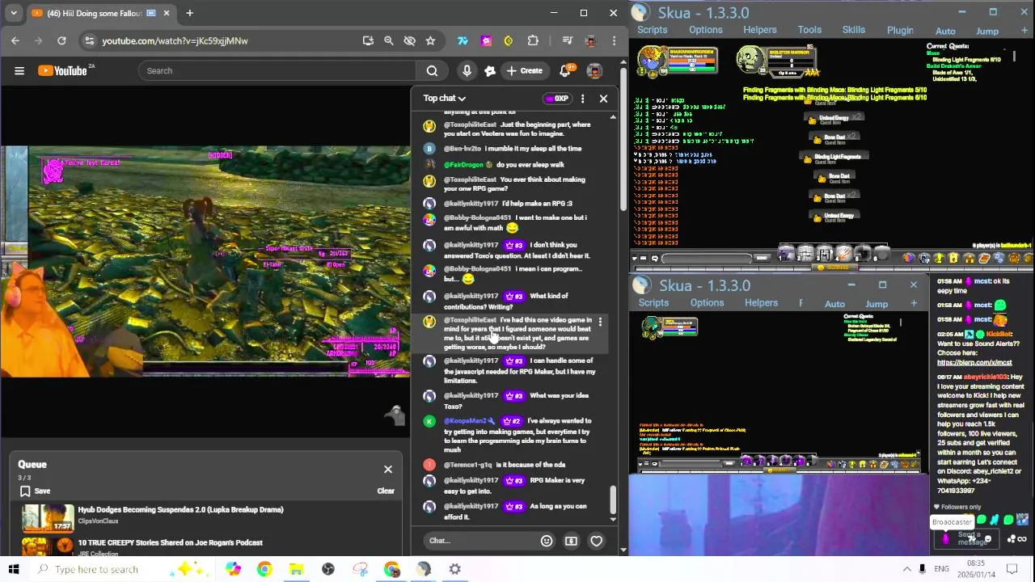Open the Chrome zoom magnifier icon

point(389,40)
